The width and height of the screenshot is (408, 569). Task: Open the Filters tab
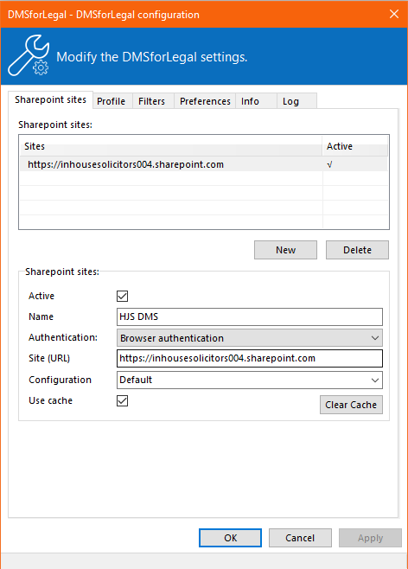(151, 101)
